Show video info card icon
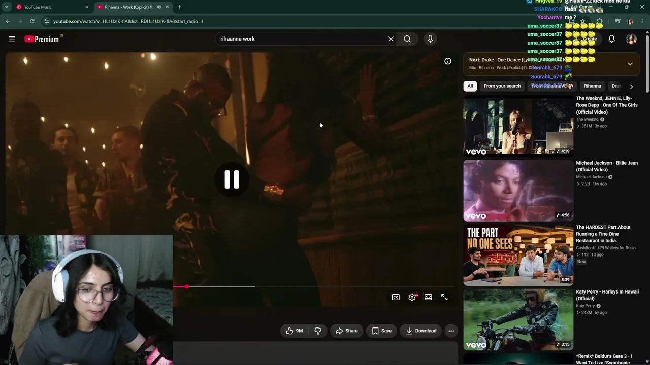Screen dimensions: 650x365 pos(448,61)
